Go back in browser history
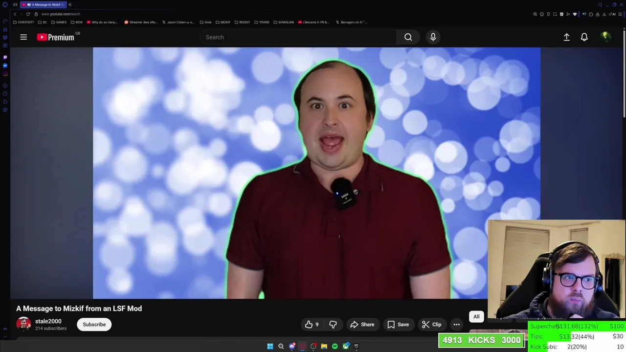The image size is (626, 352). click(15, 14)
